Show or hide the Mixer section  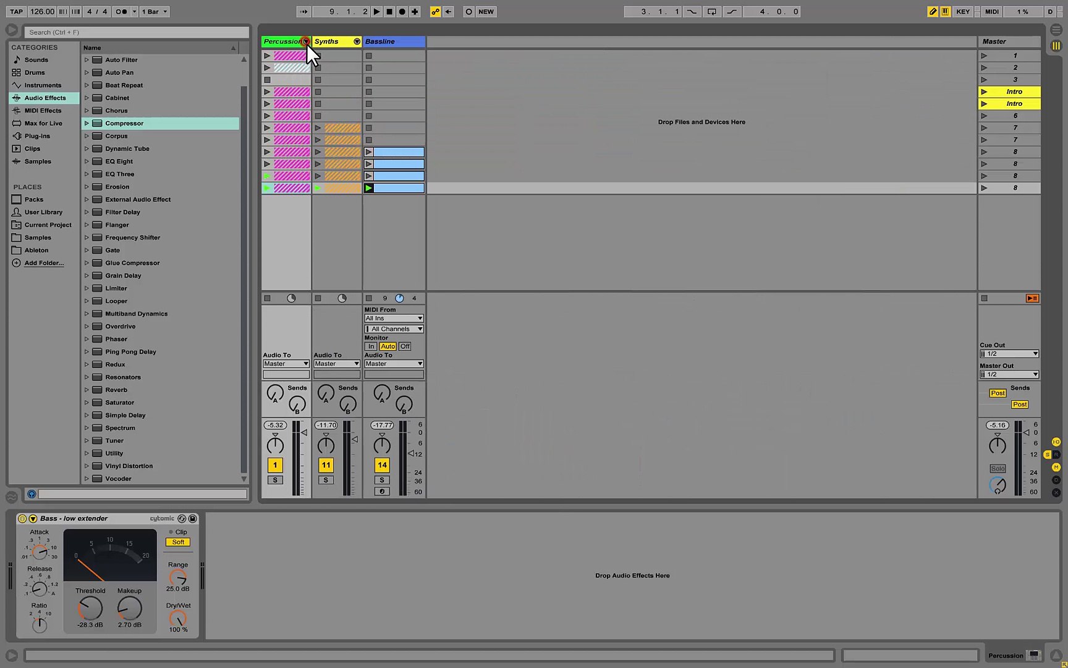(1056, 468)
